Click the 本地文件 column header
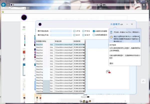This screenshot has width=150, height=104. click(59, 41)
